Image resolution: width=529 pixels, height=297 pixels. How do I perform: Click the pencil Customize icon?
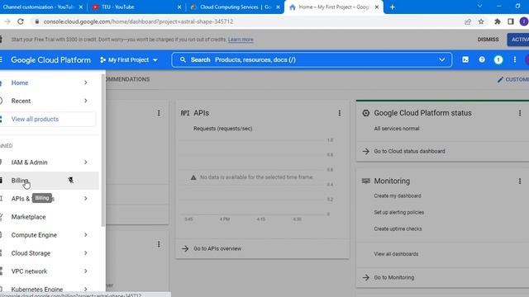[500, 79]
